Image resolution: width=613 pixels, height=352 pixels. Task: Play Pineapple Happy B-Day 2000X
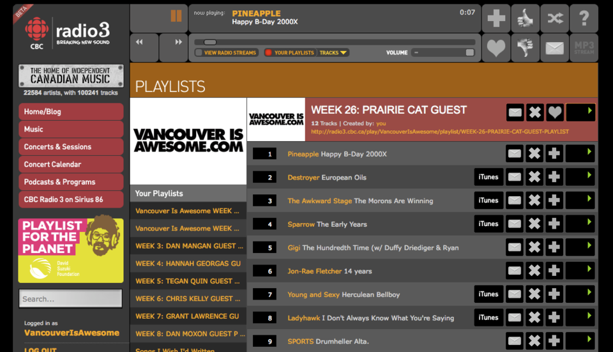pos(580,153)
